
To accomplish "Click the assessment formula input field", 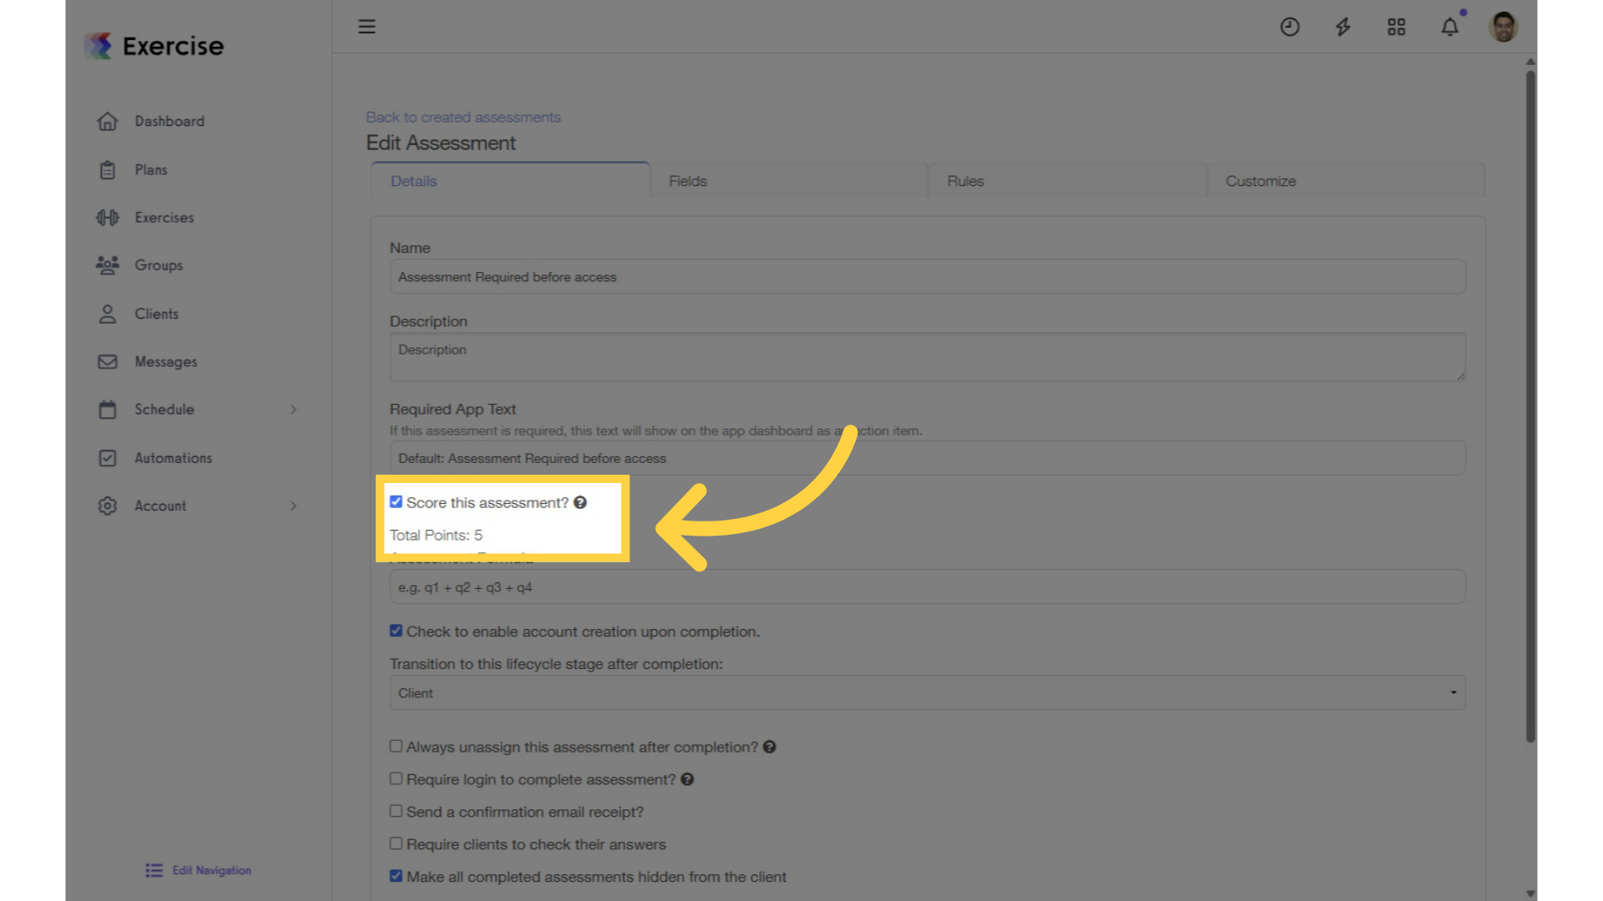I will [928, 587].
